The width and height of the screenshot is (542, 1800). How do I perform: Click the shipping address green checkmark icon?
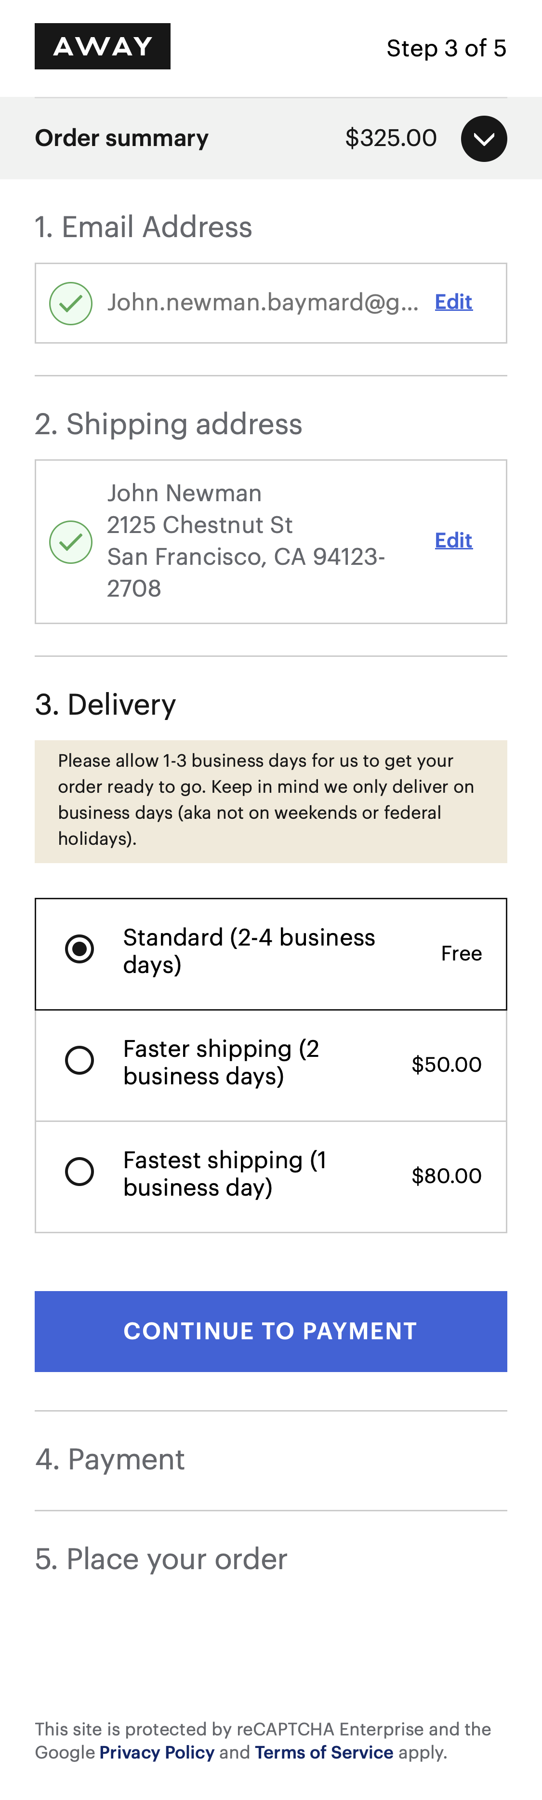[70, 542]
